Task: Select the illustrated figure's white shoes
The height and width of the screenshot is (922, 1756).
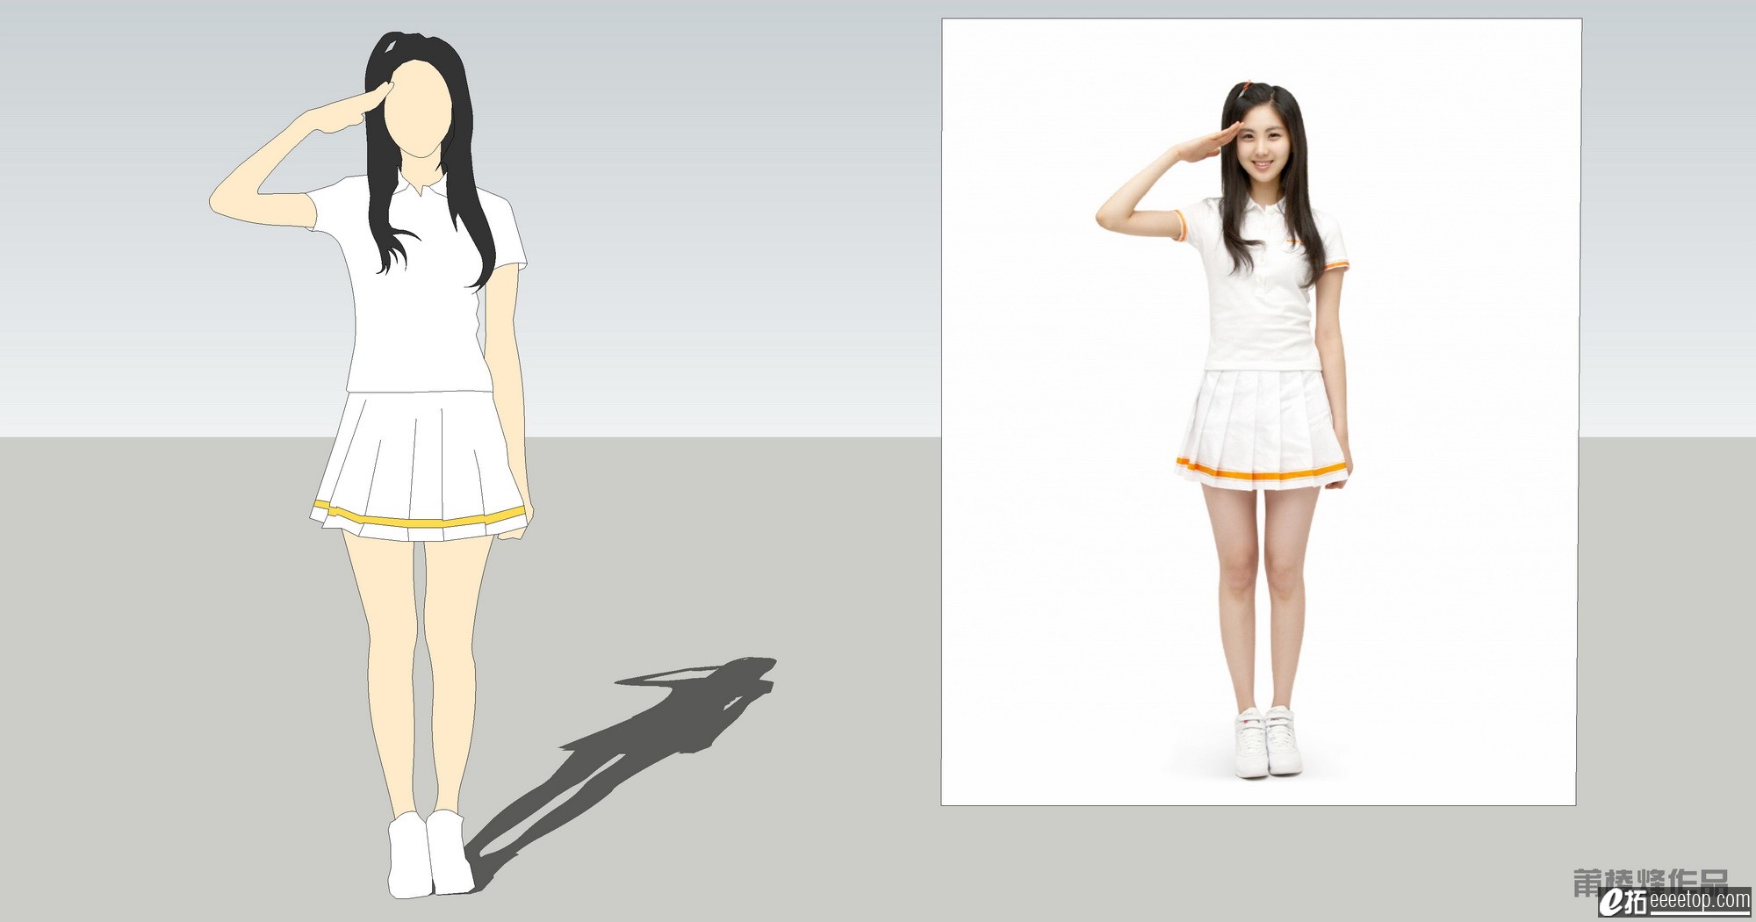Action: click(430, 854)
